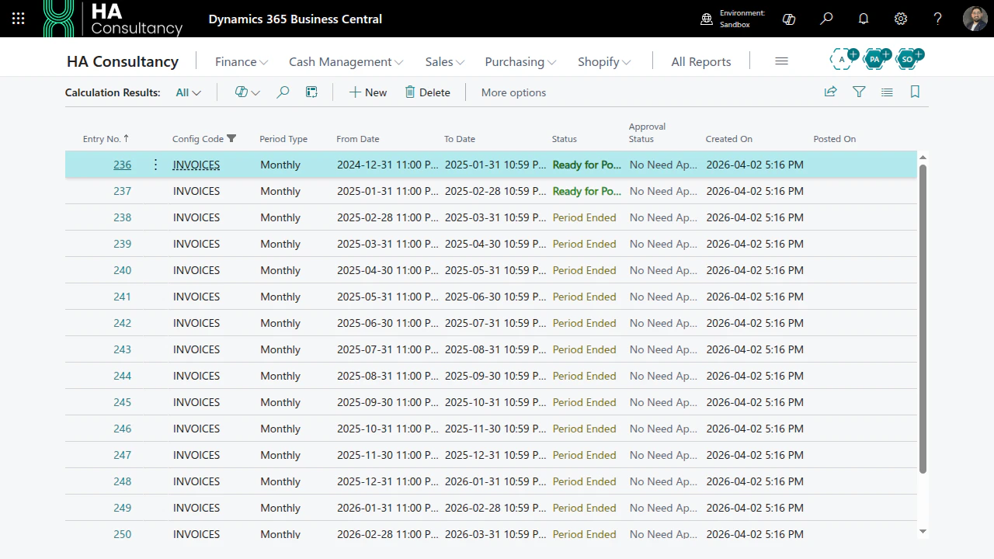Click the New button with plus icon

click(x=367, y=92)
